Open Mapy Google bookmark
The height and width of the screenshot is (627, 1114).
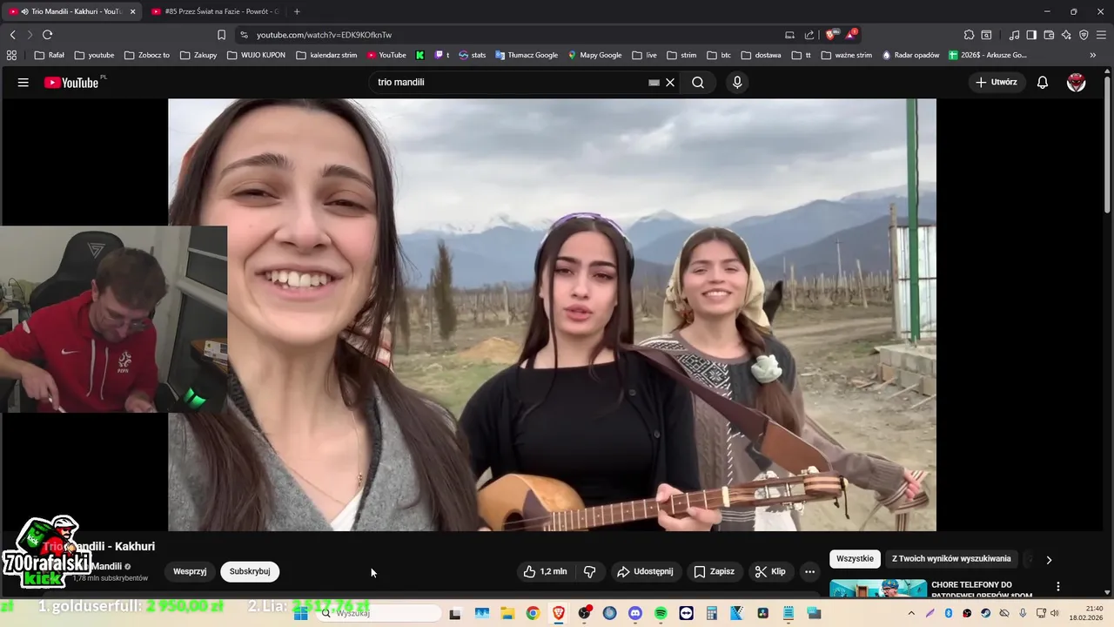[594, 55]
